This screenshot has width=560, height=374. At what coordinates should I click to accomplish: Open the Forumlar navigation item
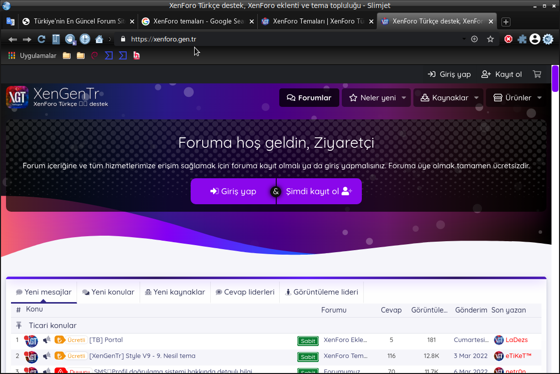pyautogui.click(x=309, y=97)
